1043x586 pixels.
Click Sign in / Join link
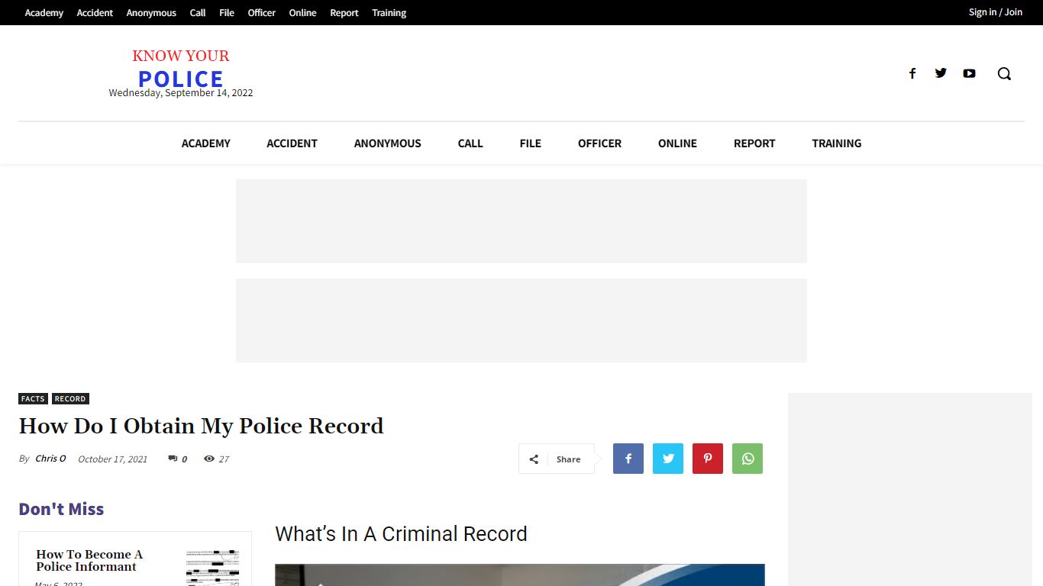tap(996, 12)
